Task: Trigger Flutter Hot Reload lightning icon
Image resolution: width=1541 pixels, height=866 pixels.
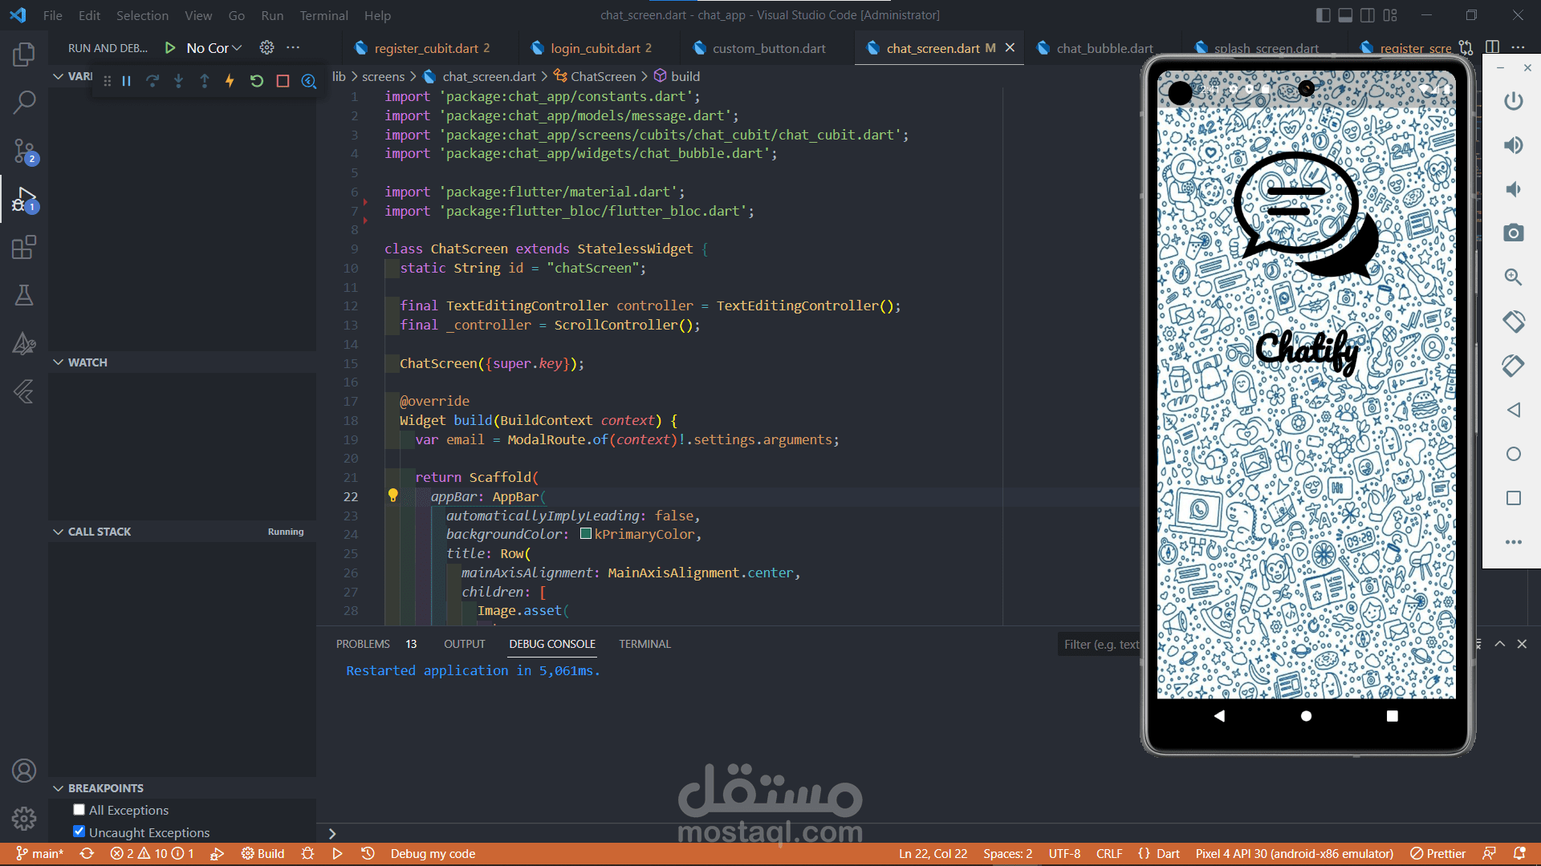Action: (x=230, y=81)
